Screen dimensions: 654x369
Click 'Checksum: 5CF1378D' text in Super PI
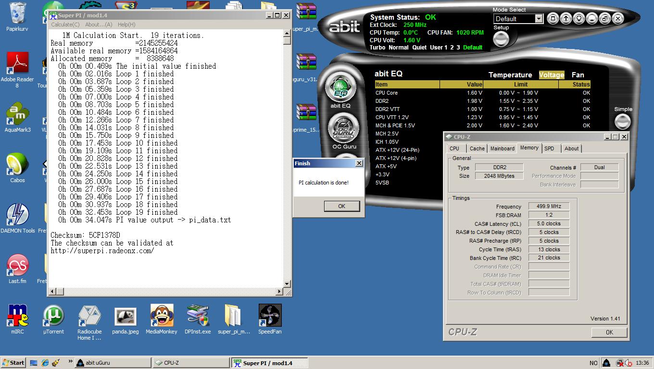(85, 235)
